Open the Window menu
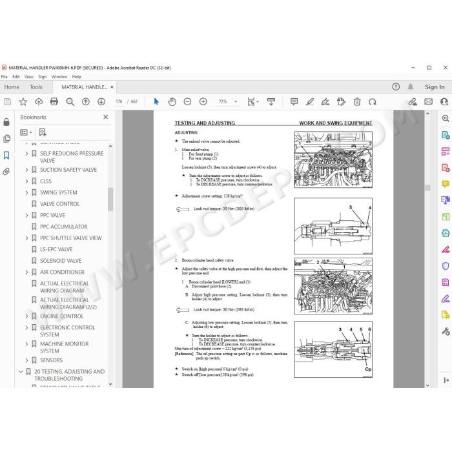 [x=59, y=77]
